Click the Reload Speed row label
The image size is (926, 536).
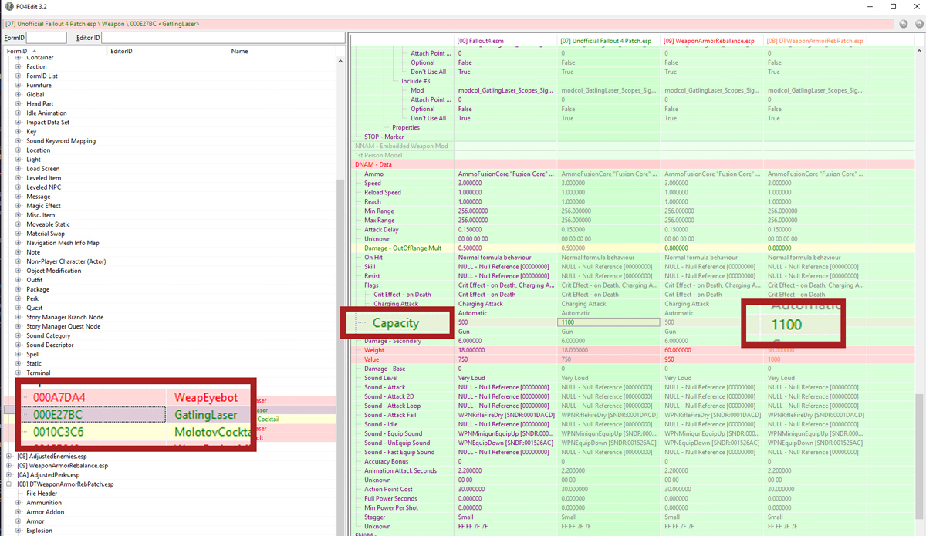click(383, 192)
